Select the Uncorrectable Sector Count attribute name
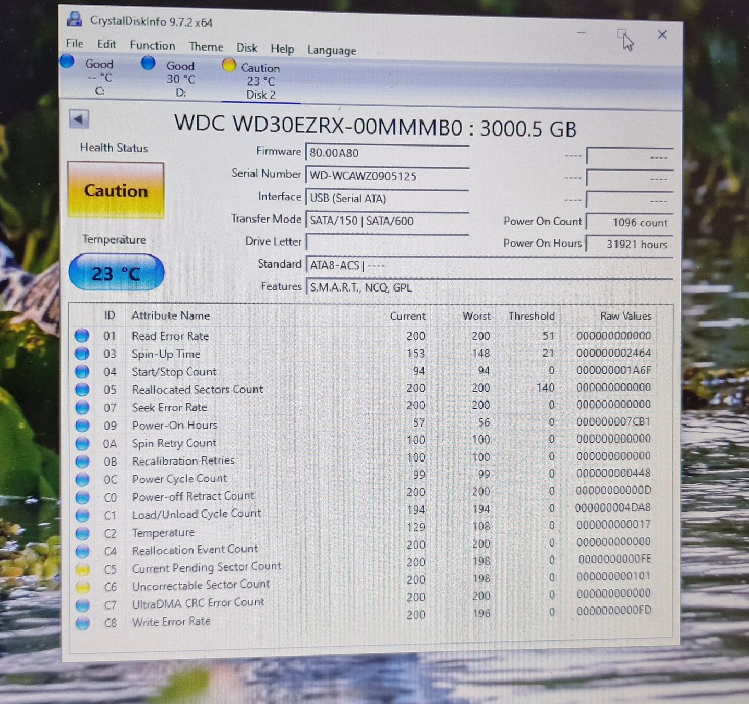Image resolution: width=749 pixels, height=704 pixels. [x=201, y=585]
